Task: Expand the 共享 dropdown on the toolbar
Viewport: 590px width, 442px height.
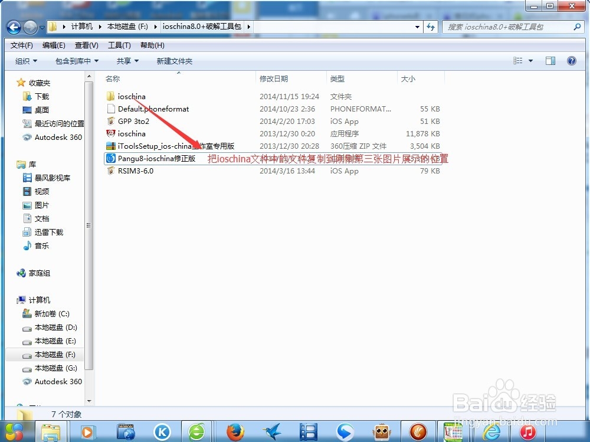Action: (x=126, y=61)
